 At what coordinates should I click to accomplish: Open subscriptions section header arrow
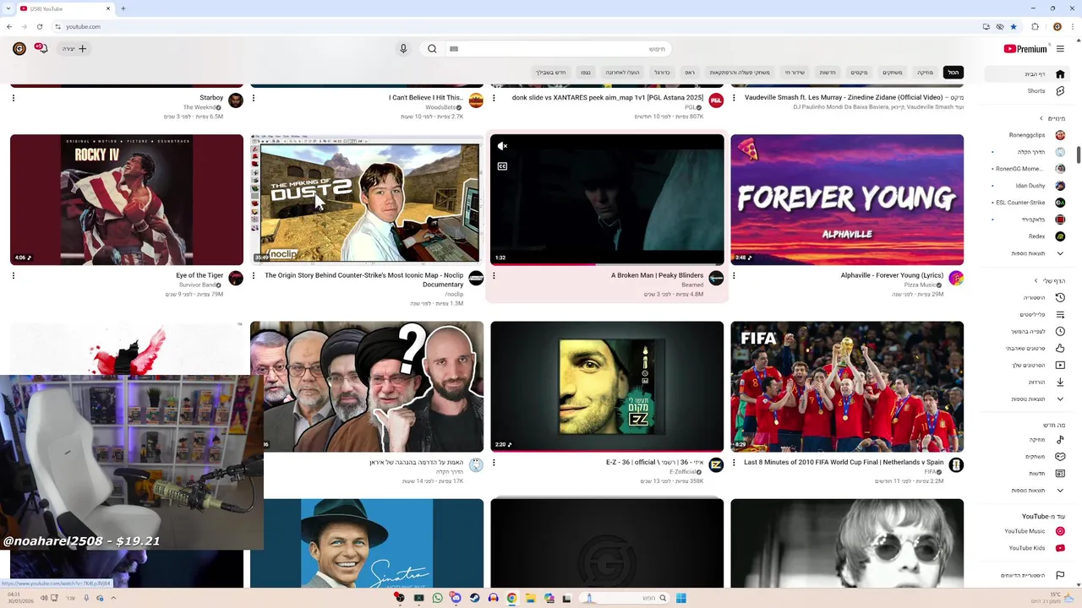point(1041,118)
